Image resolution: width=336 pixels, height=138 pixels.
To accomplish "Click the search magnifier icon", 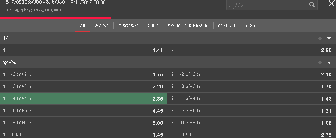I will tap(312, 4).
